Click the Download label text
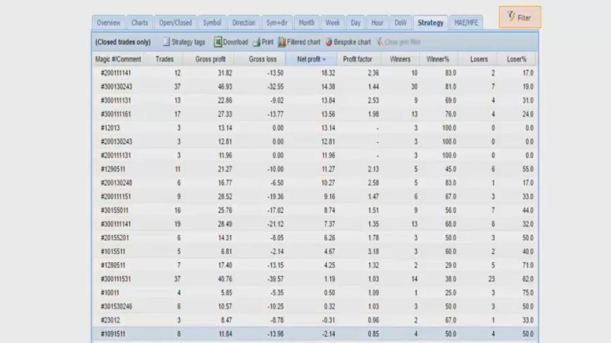This screenshot has width=611, height=343. (x=236, y=42)
